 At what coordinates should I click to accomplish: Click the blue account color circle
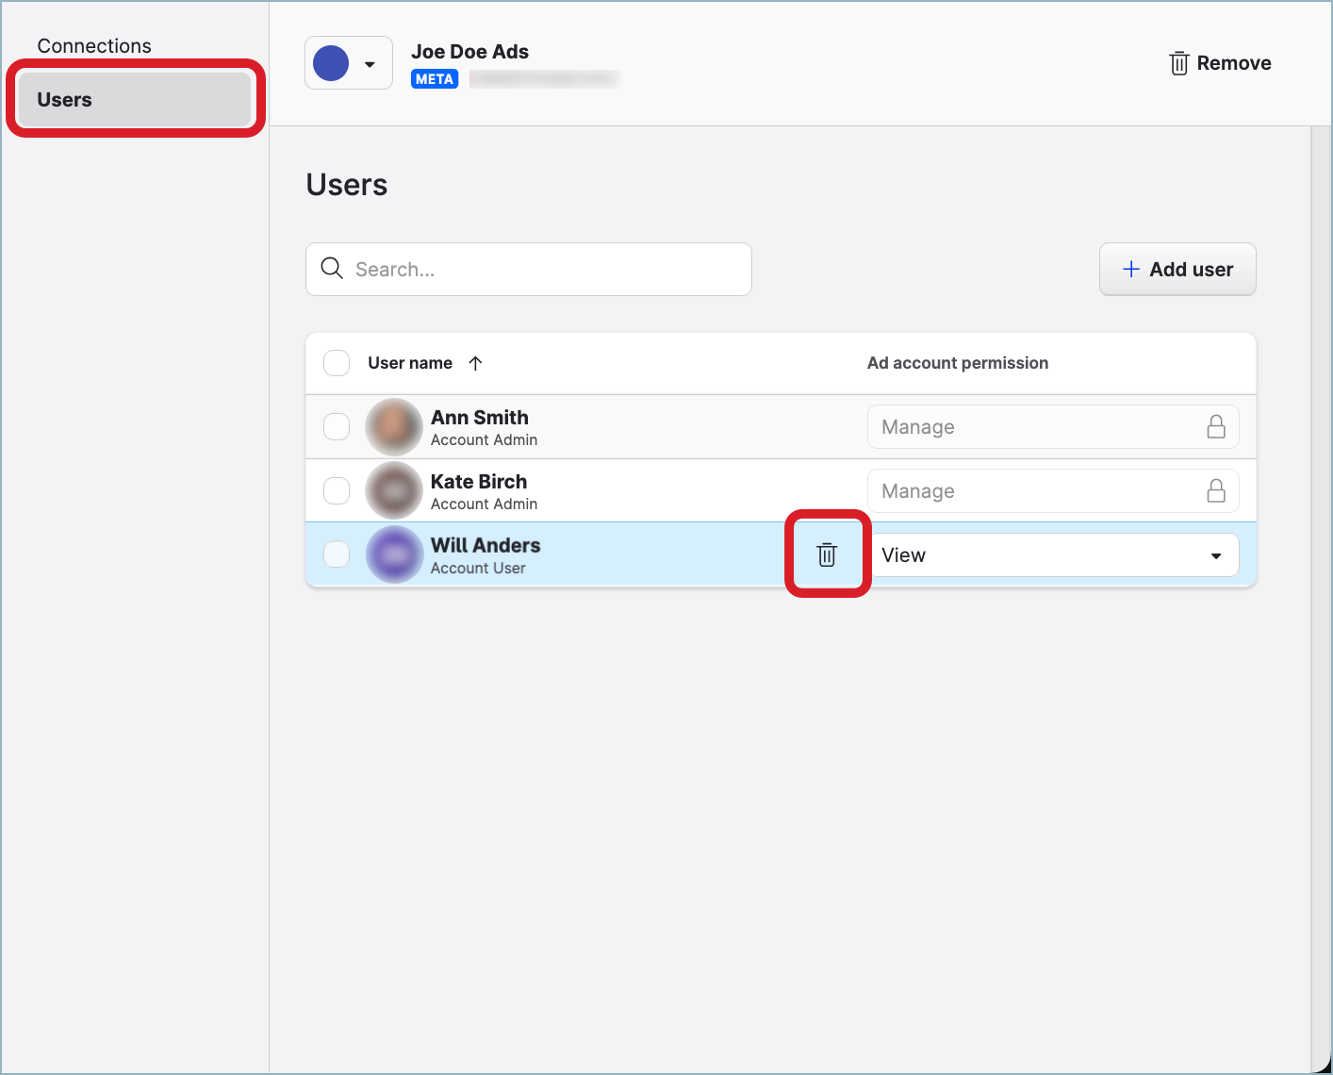331,62
